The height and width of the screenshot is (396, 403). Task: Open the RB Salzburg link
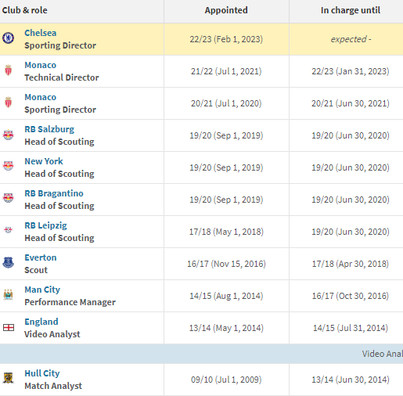(x=49, y=129)
